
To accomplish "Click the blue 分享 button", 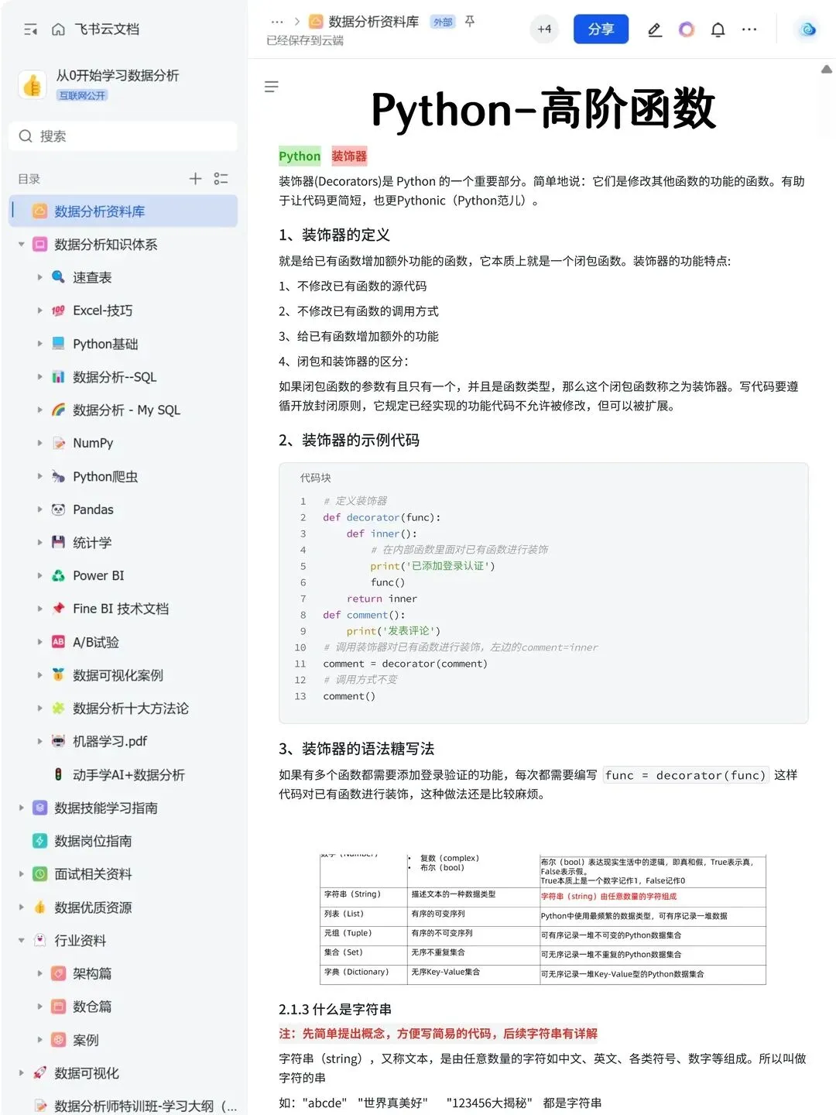I will tap(601, 29).
